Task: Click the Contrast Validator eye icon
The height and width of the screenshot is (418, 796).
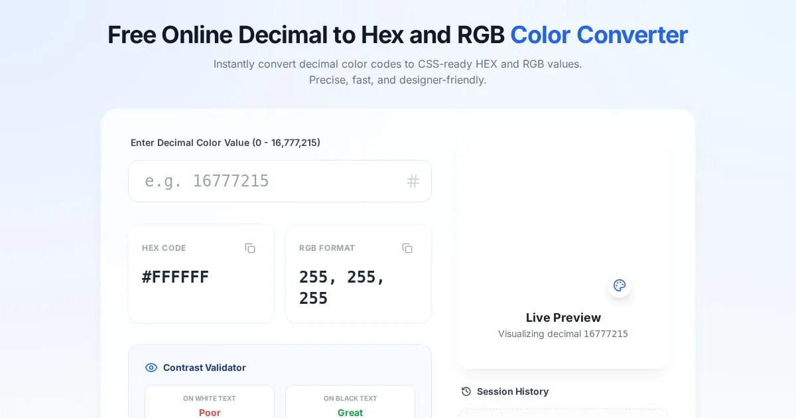Action: tap(151, 368)
